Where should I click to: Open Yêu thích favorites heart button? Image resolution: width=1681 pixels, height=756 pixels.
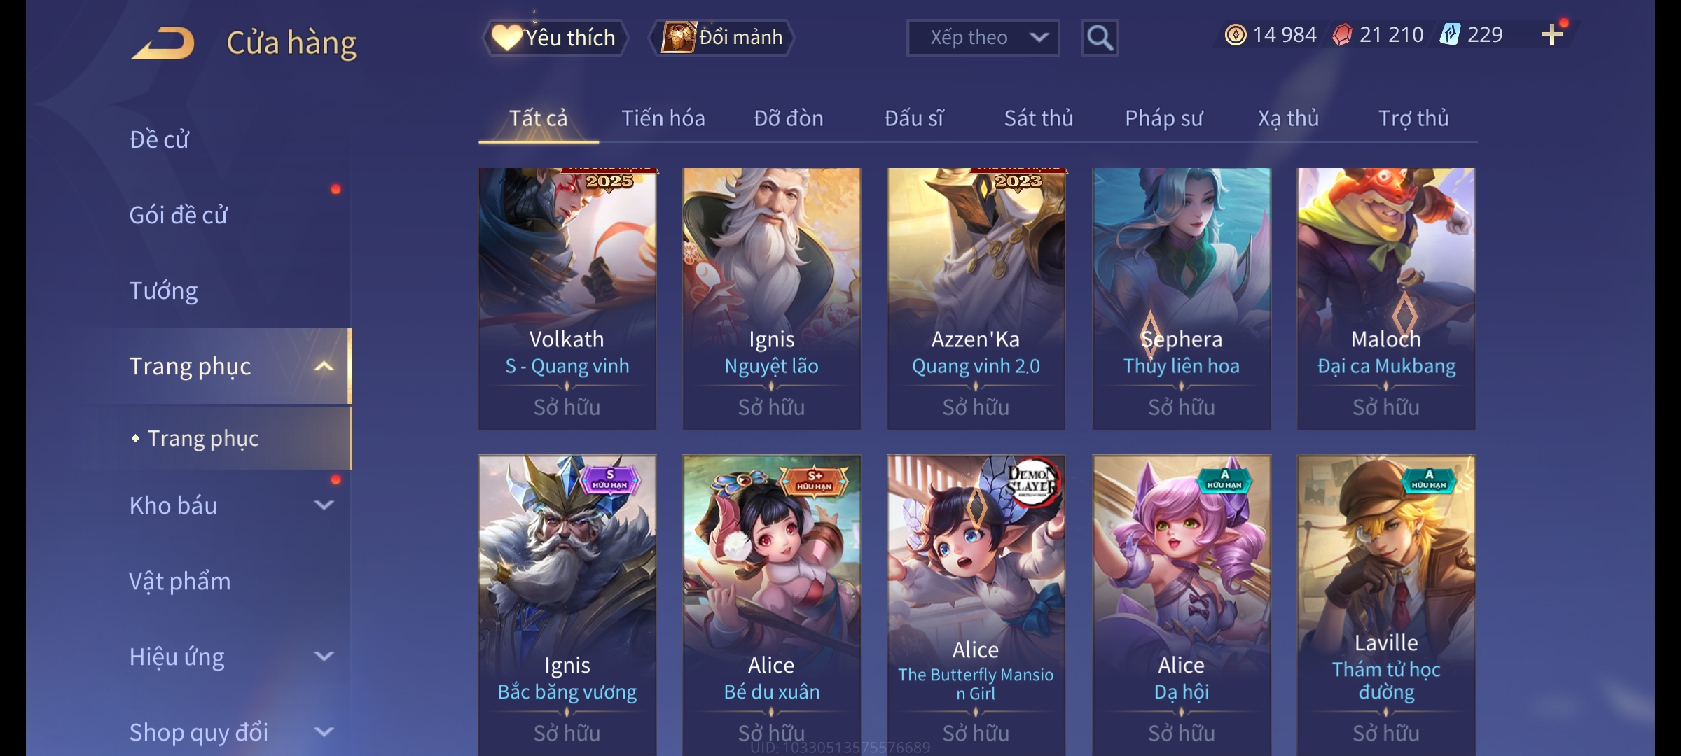pos(555,38)
